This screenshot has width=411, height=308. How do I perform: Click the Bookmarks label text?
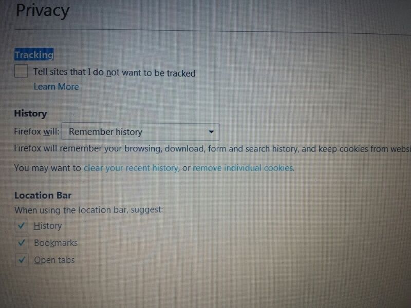[x=56, y=243]
